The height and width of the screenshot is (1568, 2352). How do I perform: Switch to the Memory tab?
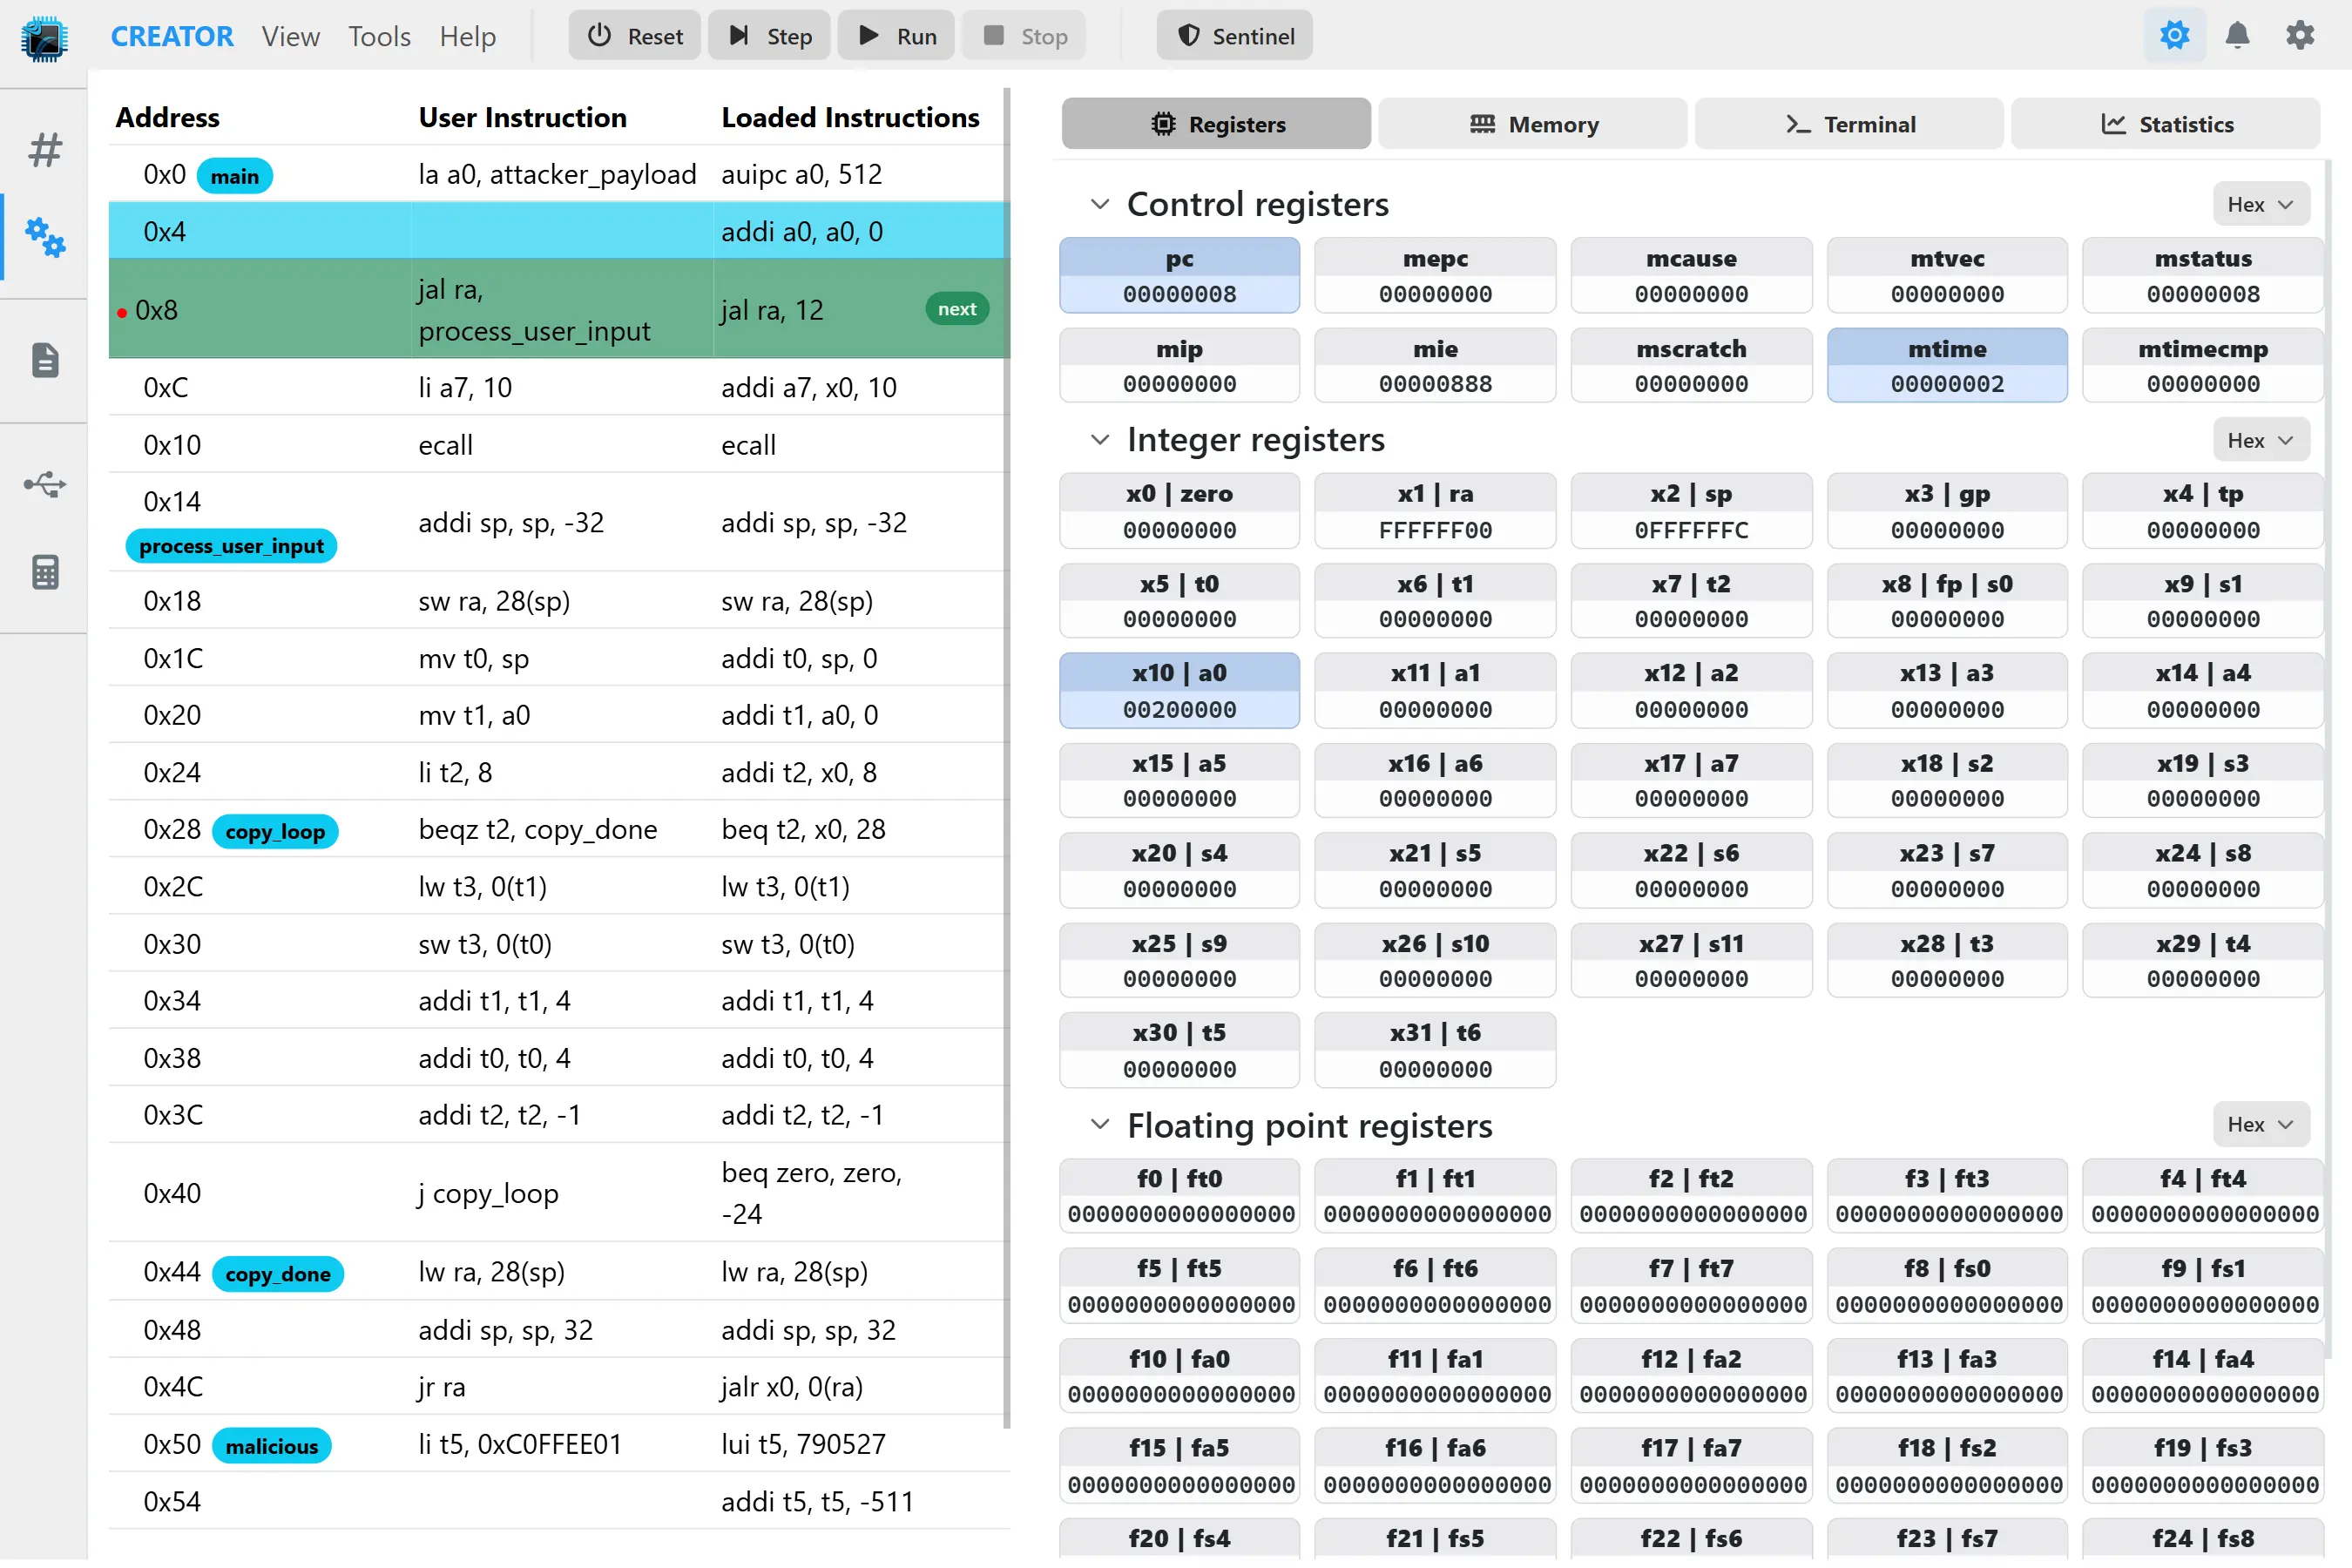[1533, 124]
